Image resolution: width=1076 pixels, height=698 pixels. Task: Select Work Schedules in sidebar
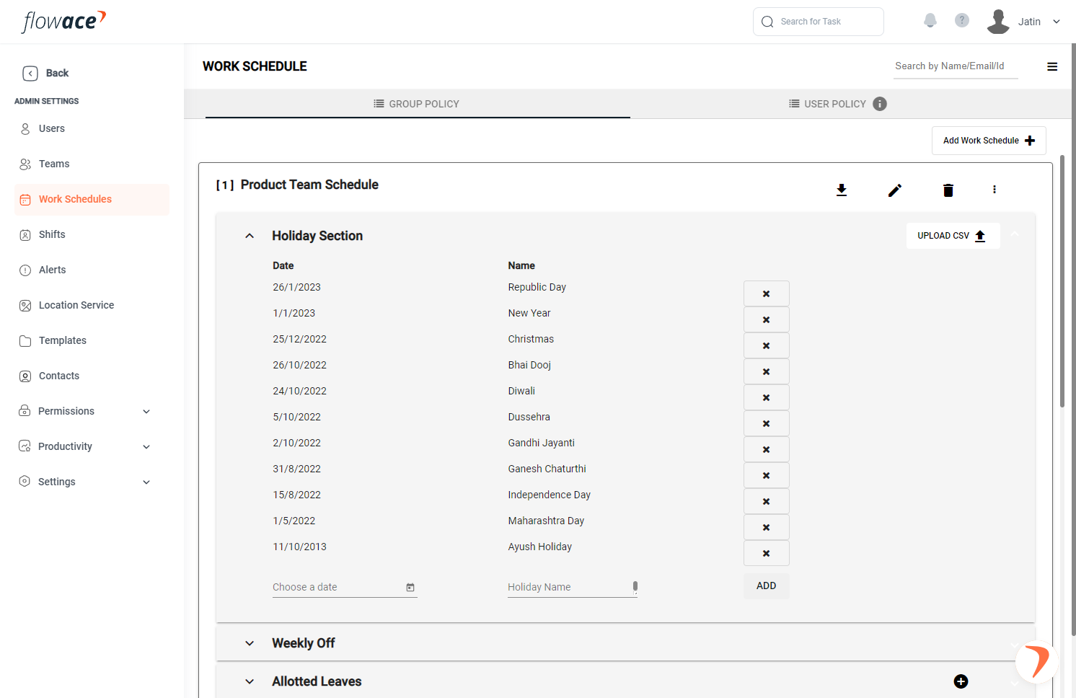coord(92,199)
